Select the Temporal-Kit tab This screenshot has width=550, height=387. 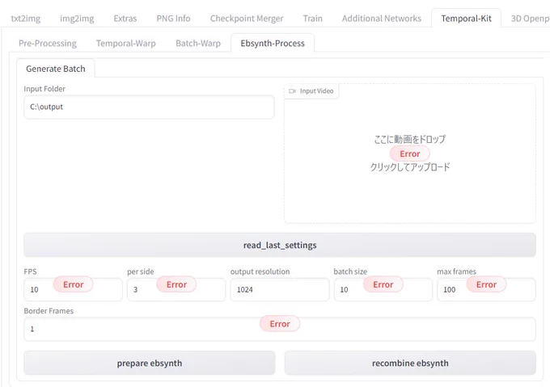pyautogui.click(x=466, y=19)
